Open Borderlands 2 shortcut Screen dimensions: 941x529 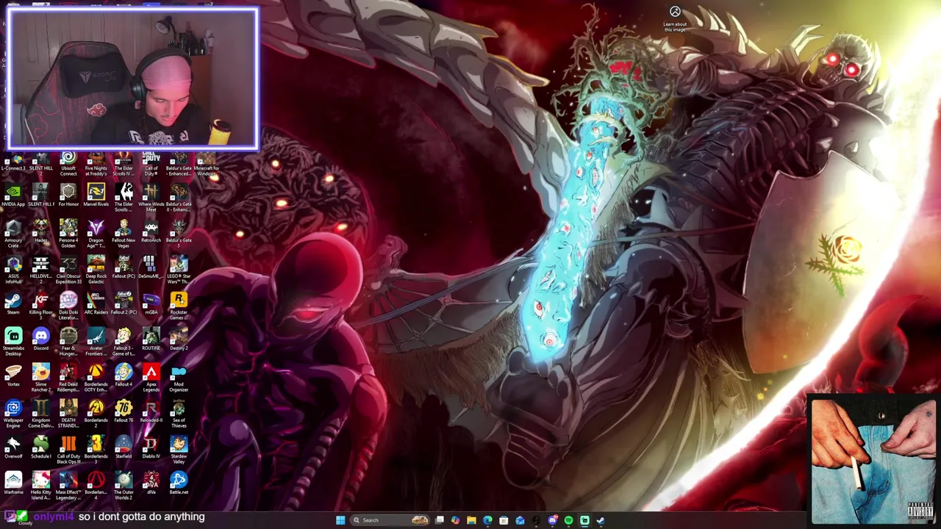tap(96, 414)
